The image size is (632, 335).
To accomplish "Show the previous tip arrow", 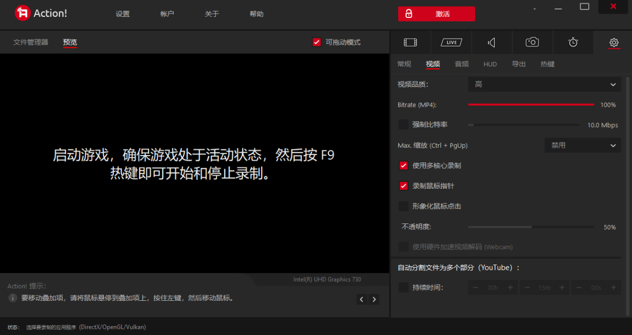I will [x=362, y=299].
